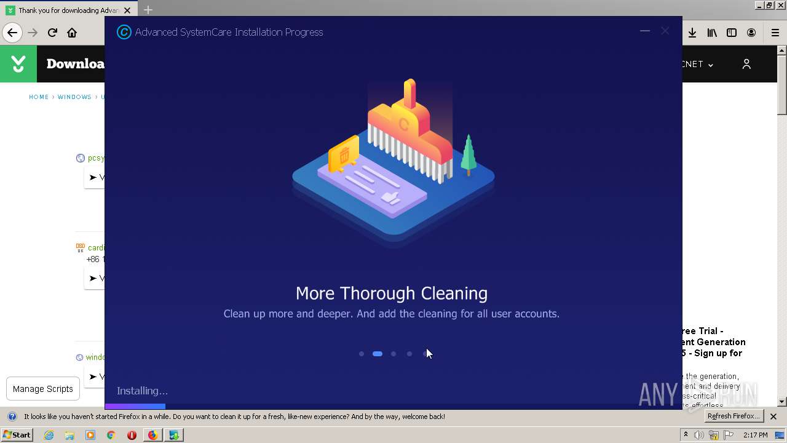Click the Advanced SystemCare logo icon in installer
This screenshot has height=443, width=787.
click(124, 32)
